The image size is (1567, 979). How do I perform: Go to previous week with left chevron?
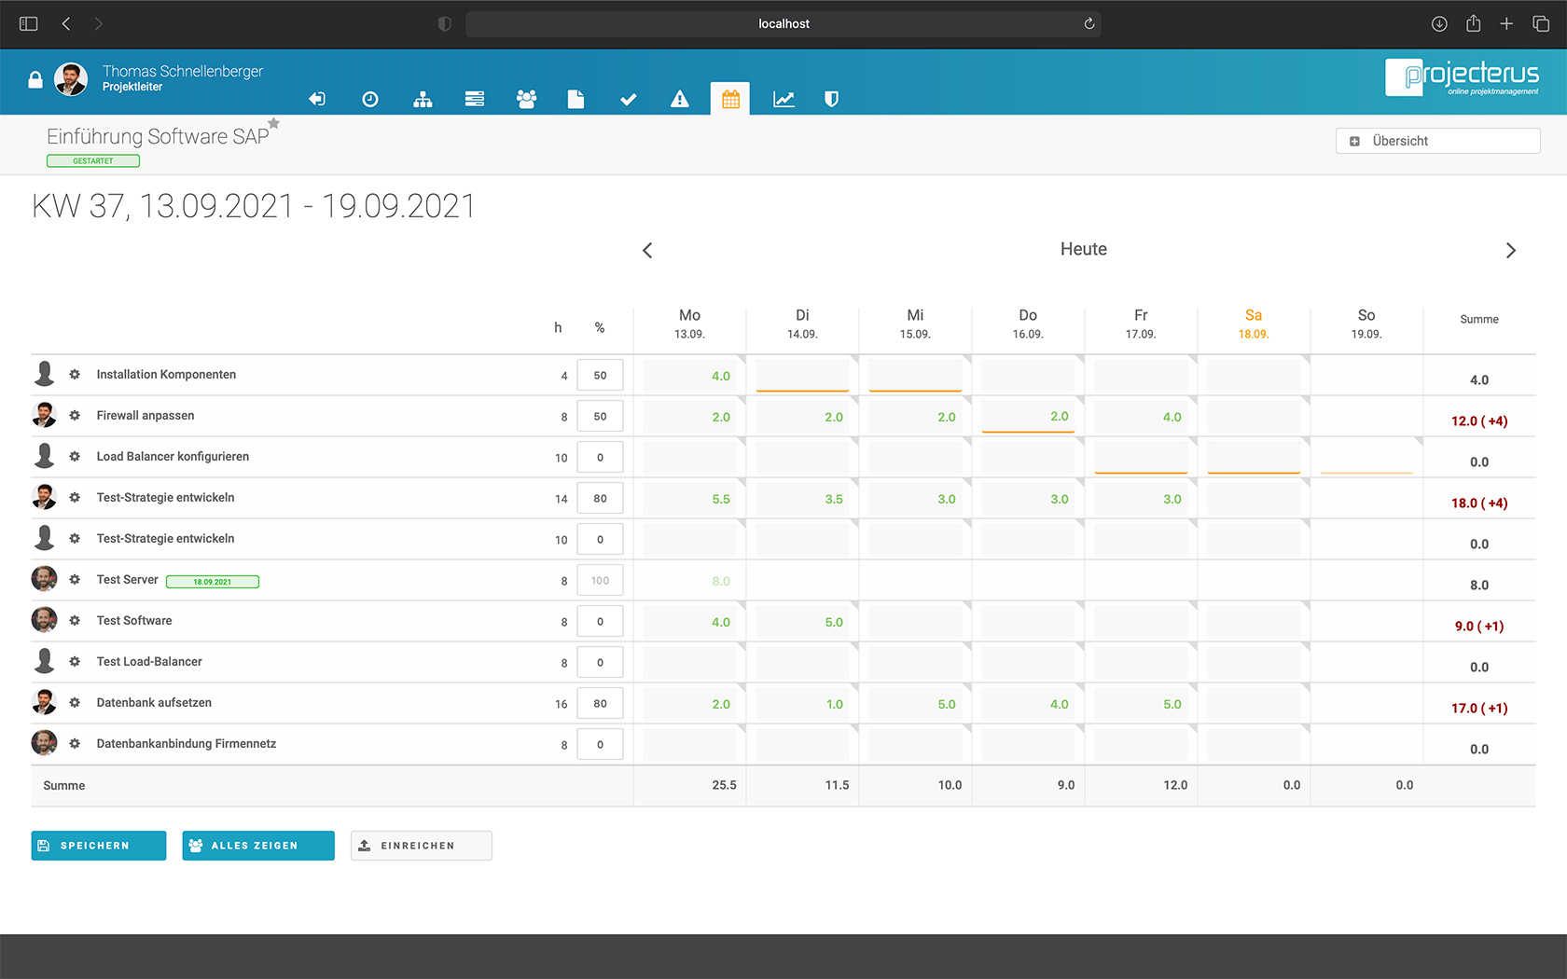[647, 250]
